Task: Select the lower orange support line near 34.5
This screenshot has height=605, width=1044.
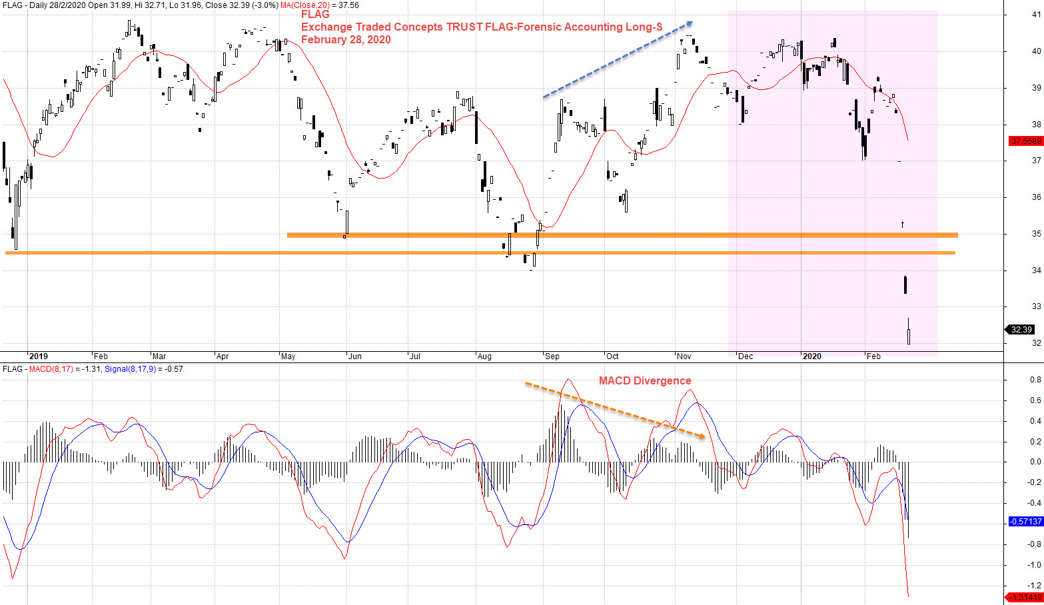Action: coord(480,253)
